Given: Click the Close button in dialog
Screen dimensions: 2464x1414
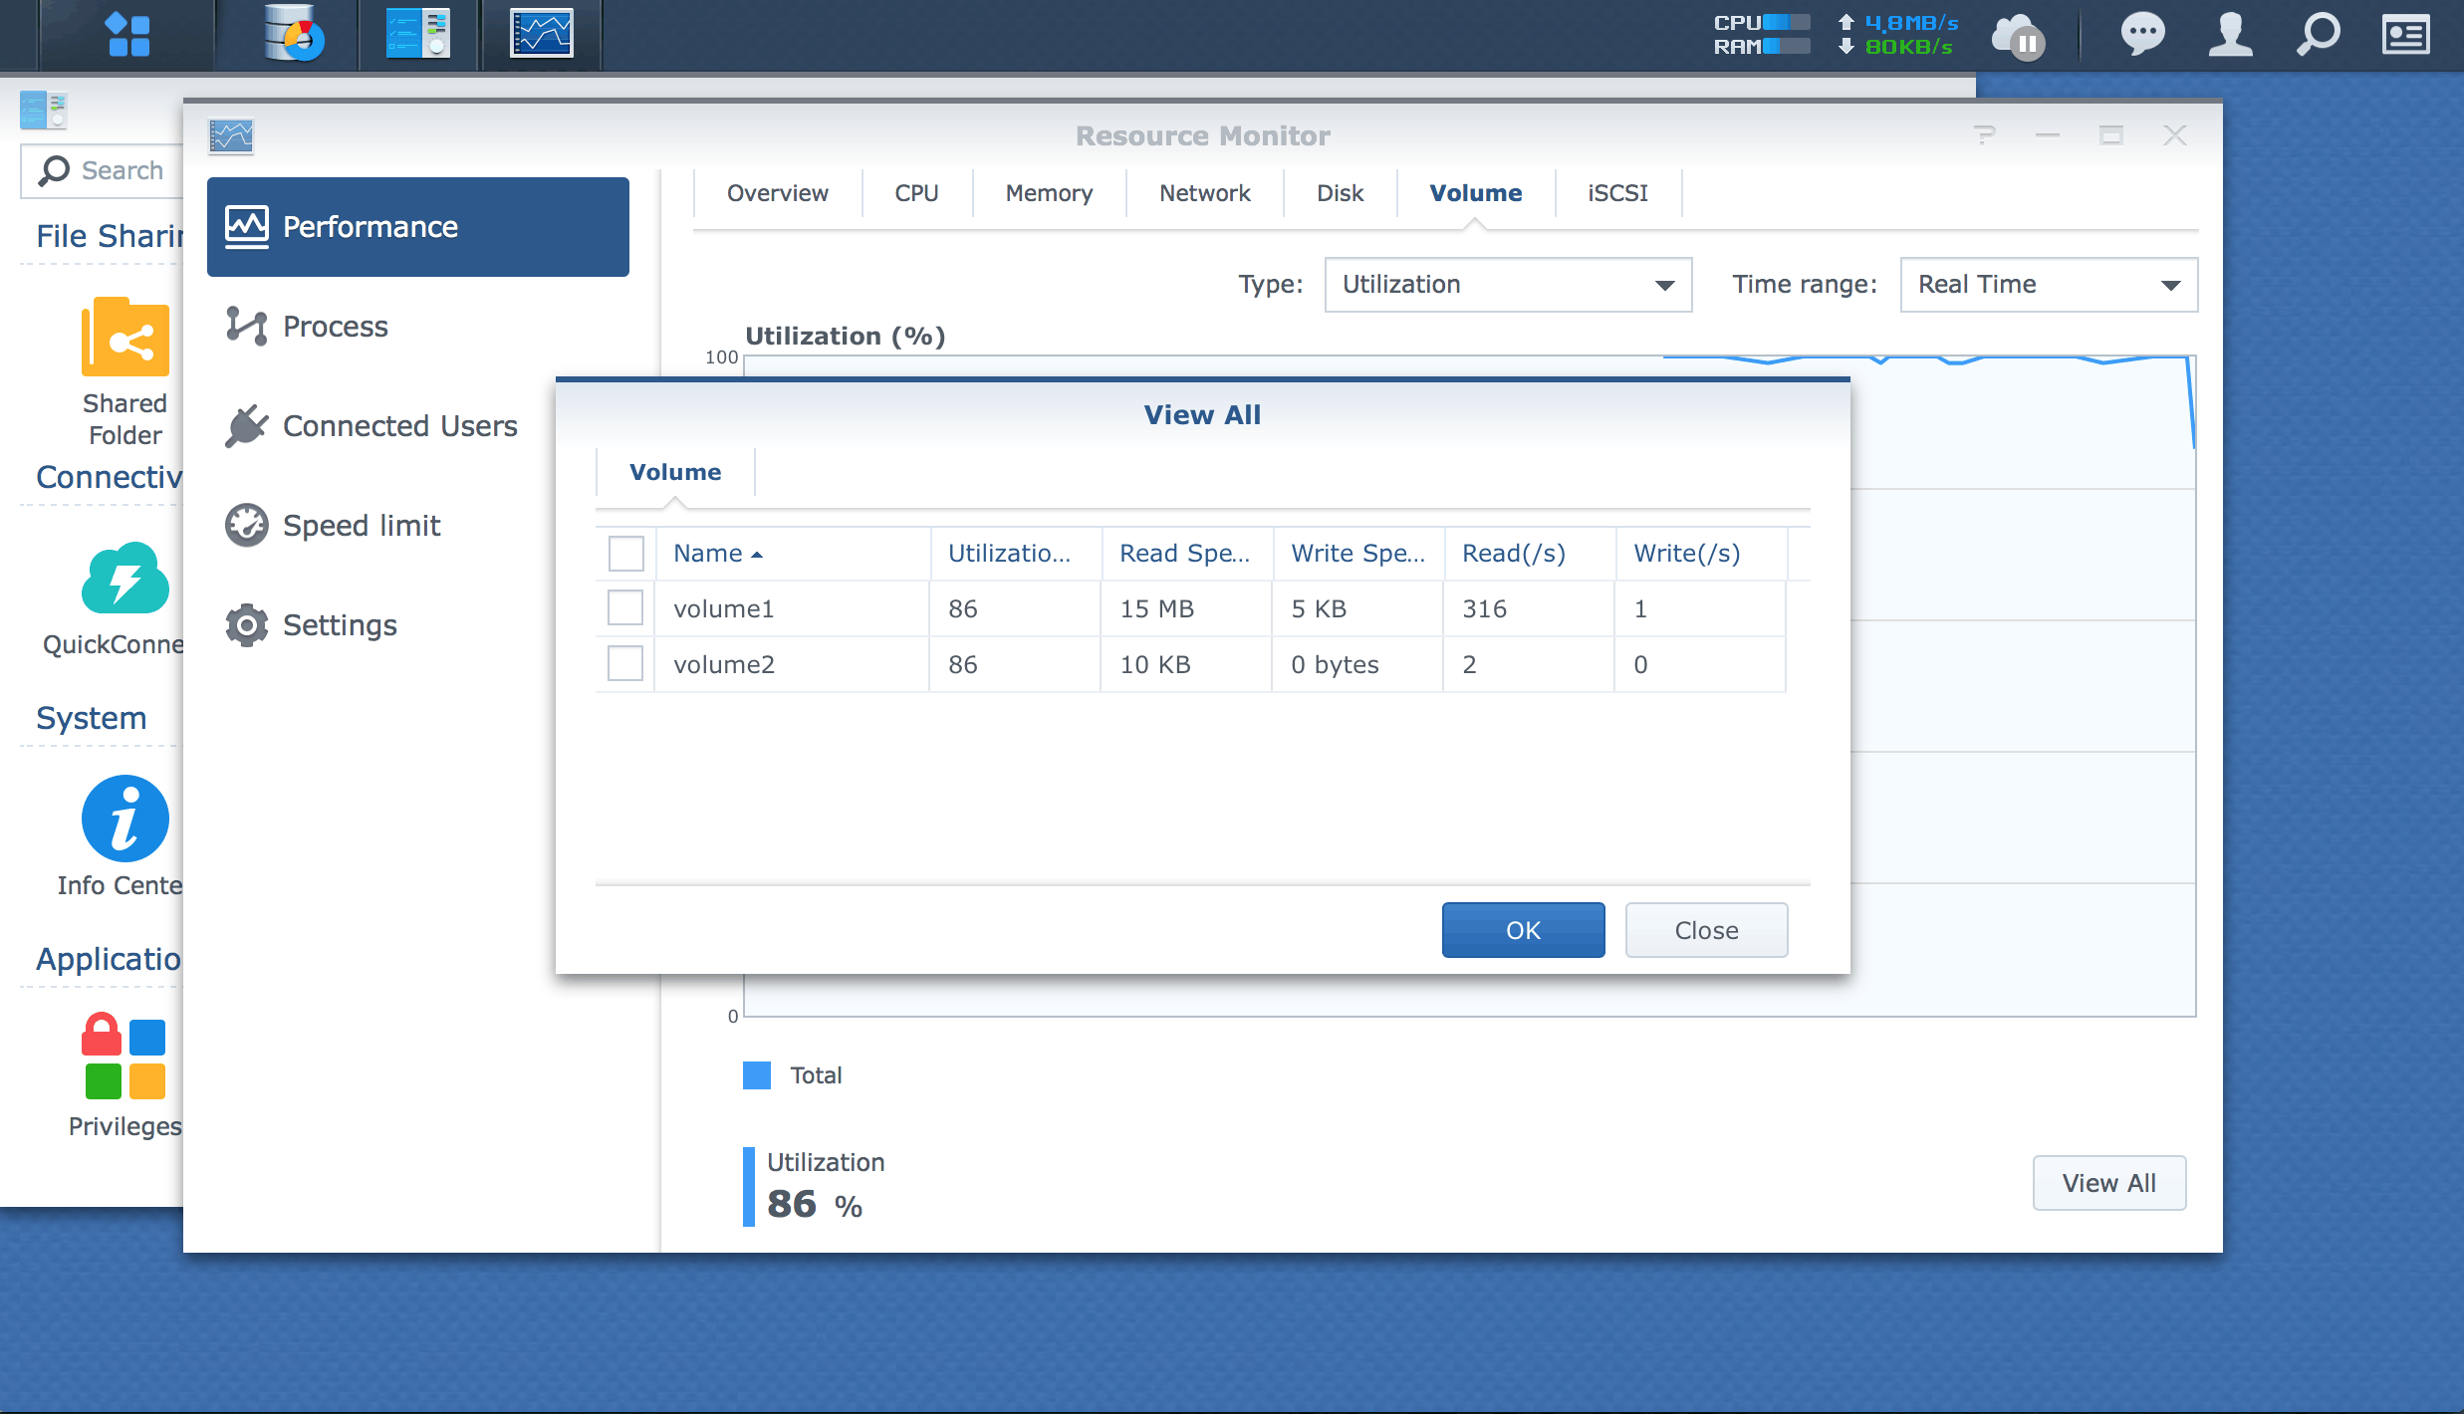Looking at the screenshot, I should pyautogui.click(x=1705, y=930).
